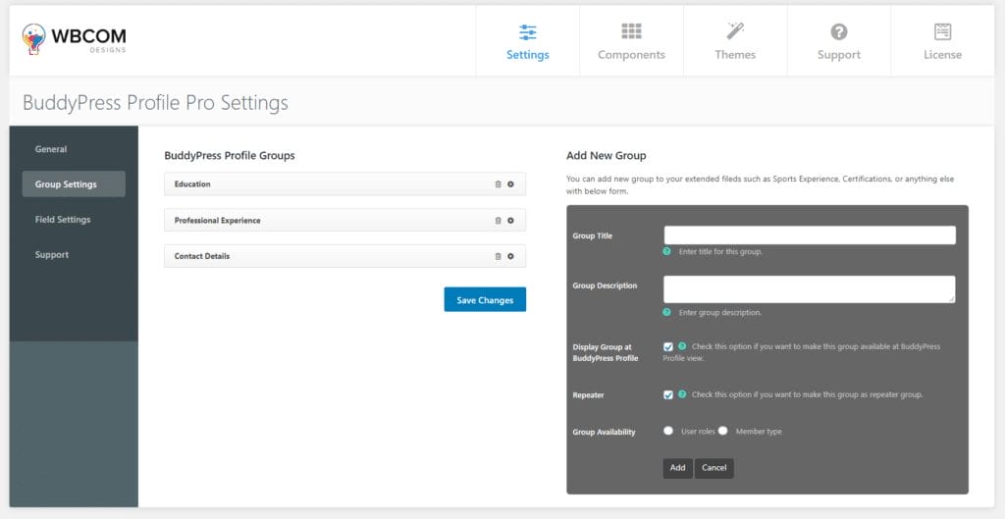Click help icon below Group Description field

click(x=667, y=312)
